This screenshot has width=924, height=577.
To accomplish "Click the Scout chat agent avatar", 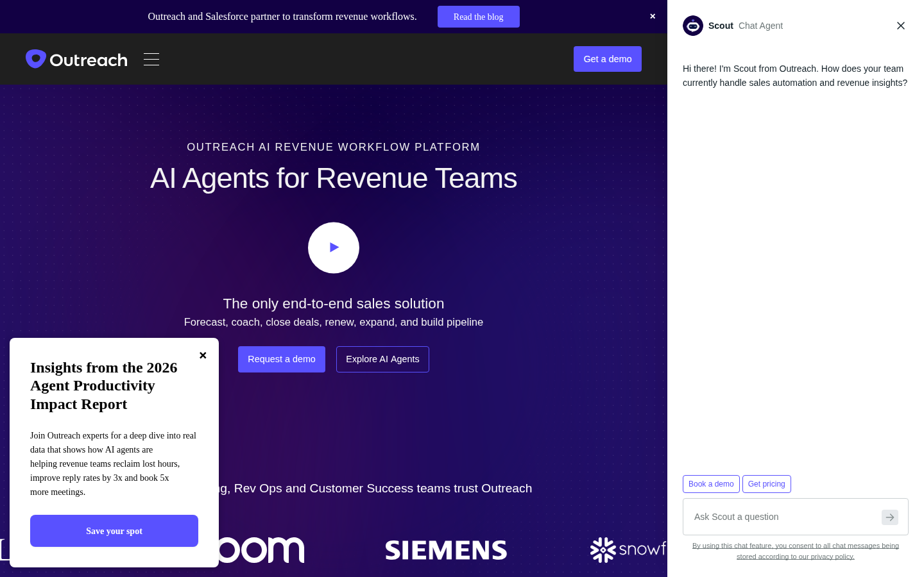I will [x=693, y=26].
